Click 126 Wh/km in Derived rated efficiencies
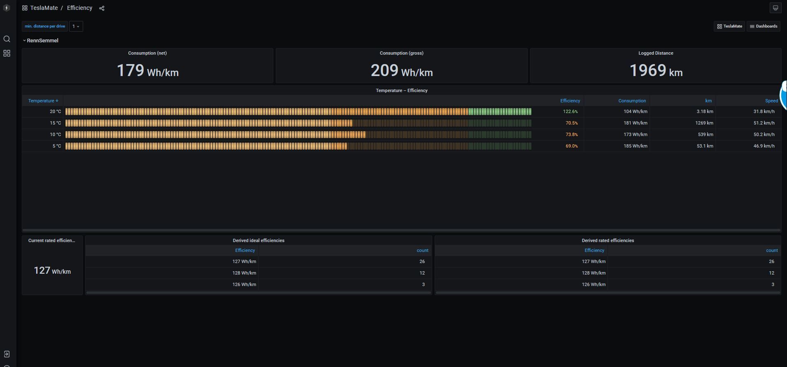 (594, 284)
